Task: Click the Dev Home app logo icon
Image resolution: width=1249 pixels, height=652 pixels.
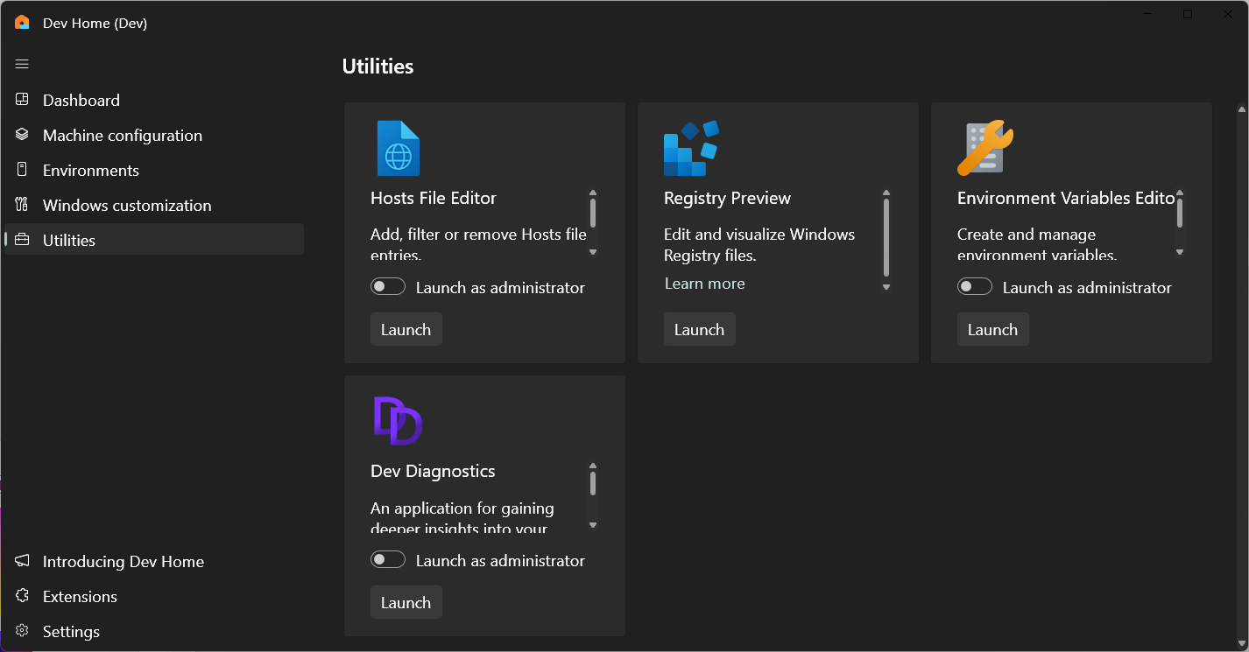Action: tap(22, 23)
